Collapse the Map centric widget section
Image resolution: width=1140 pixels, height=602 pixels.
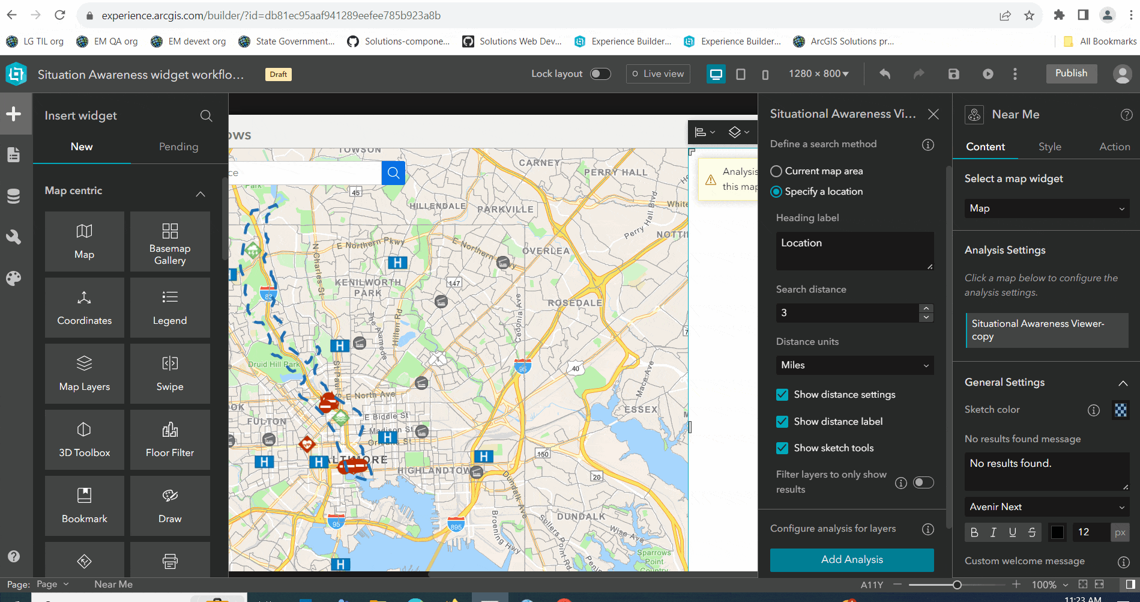[x=201, y=193]
